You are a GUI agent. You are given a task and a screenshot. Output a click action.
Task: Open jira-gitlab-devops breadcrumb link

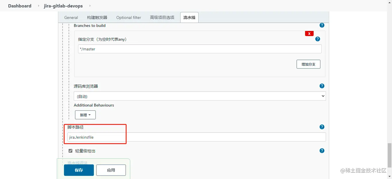[63, 6]
